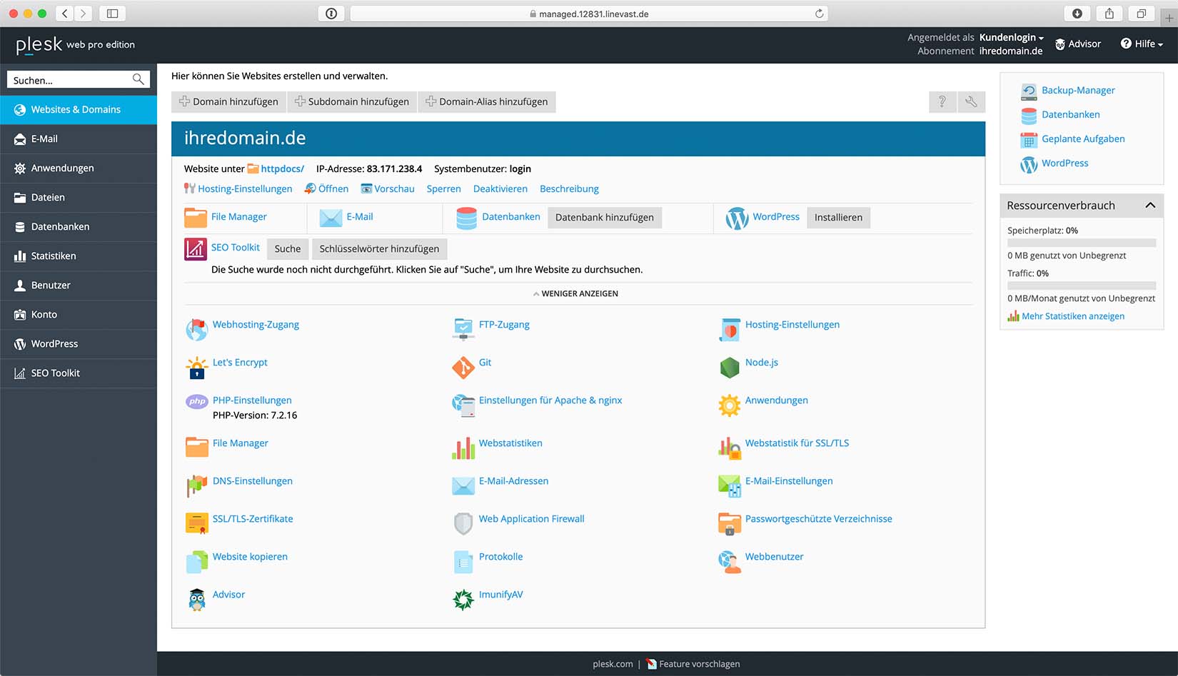Click the WordPress Installieren button
Viewport: 1178px width, 676px height.
coord(838,218)
